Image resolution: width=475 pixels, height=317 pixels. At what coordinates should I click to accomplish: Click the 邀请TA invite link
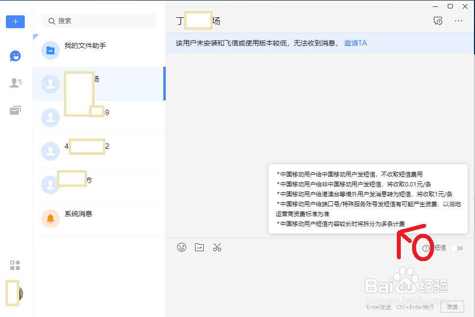click(355, 43)
